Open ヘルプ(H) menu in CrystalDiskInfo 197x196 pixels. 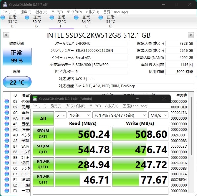coord(93,12)
